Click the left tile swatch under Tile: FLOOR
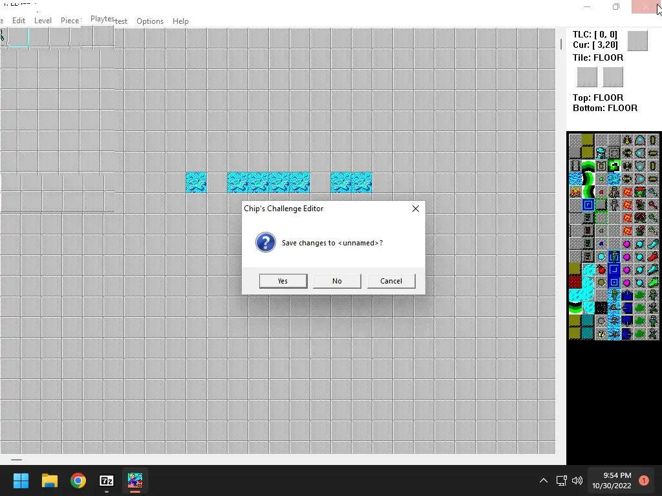 [587, 77]
